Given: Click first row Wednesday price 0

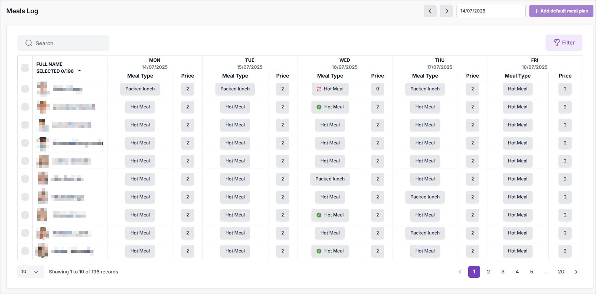Looking at the screenshot, I should coord(377,89).
